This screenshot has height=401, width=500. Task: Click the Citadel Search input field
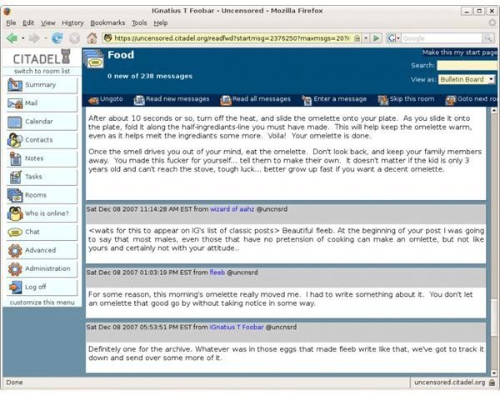point(467,65)
